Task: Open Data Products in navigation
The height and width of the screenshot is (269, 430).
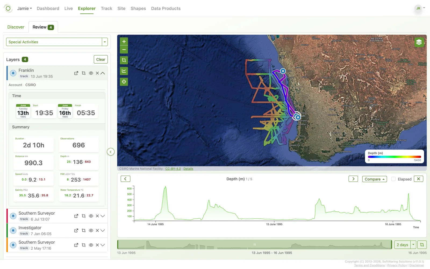Action: click(166, 8)
